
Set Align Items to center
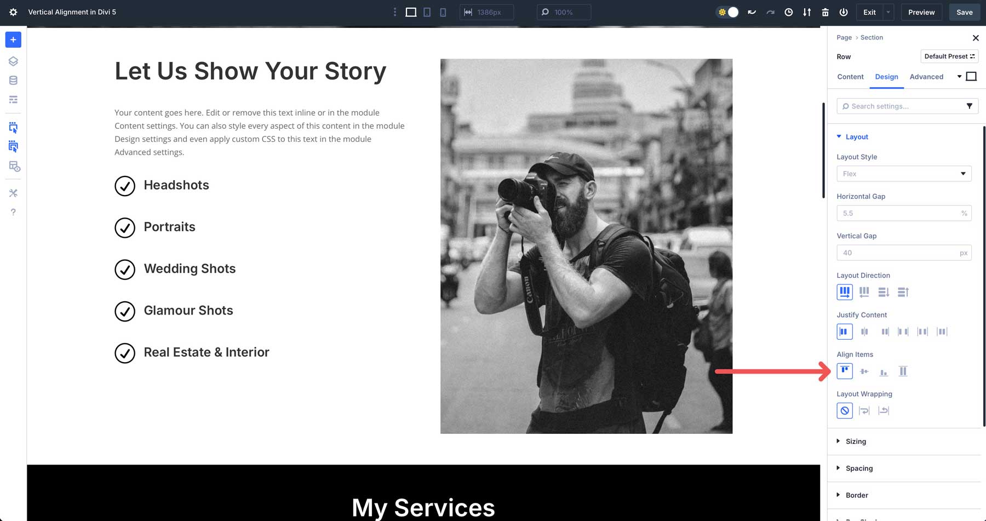(x=864, y=371)
